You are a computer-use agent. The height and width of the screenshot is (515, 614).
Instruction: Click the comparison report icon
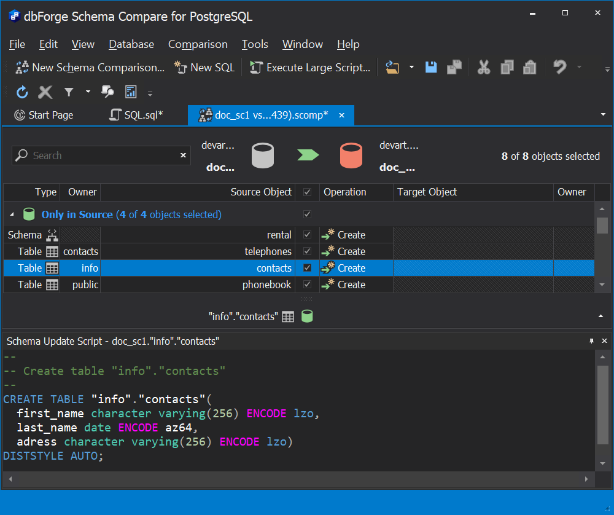[130, 92]
